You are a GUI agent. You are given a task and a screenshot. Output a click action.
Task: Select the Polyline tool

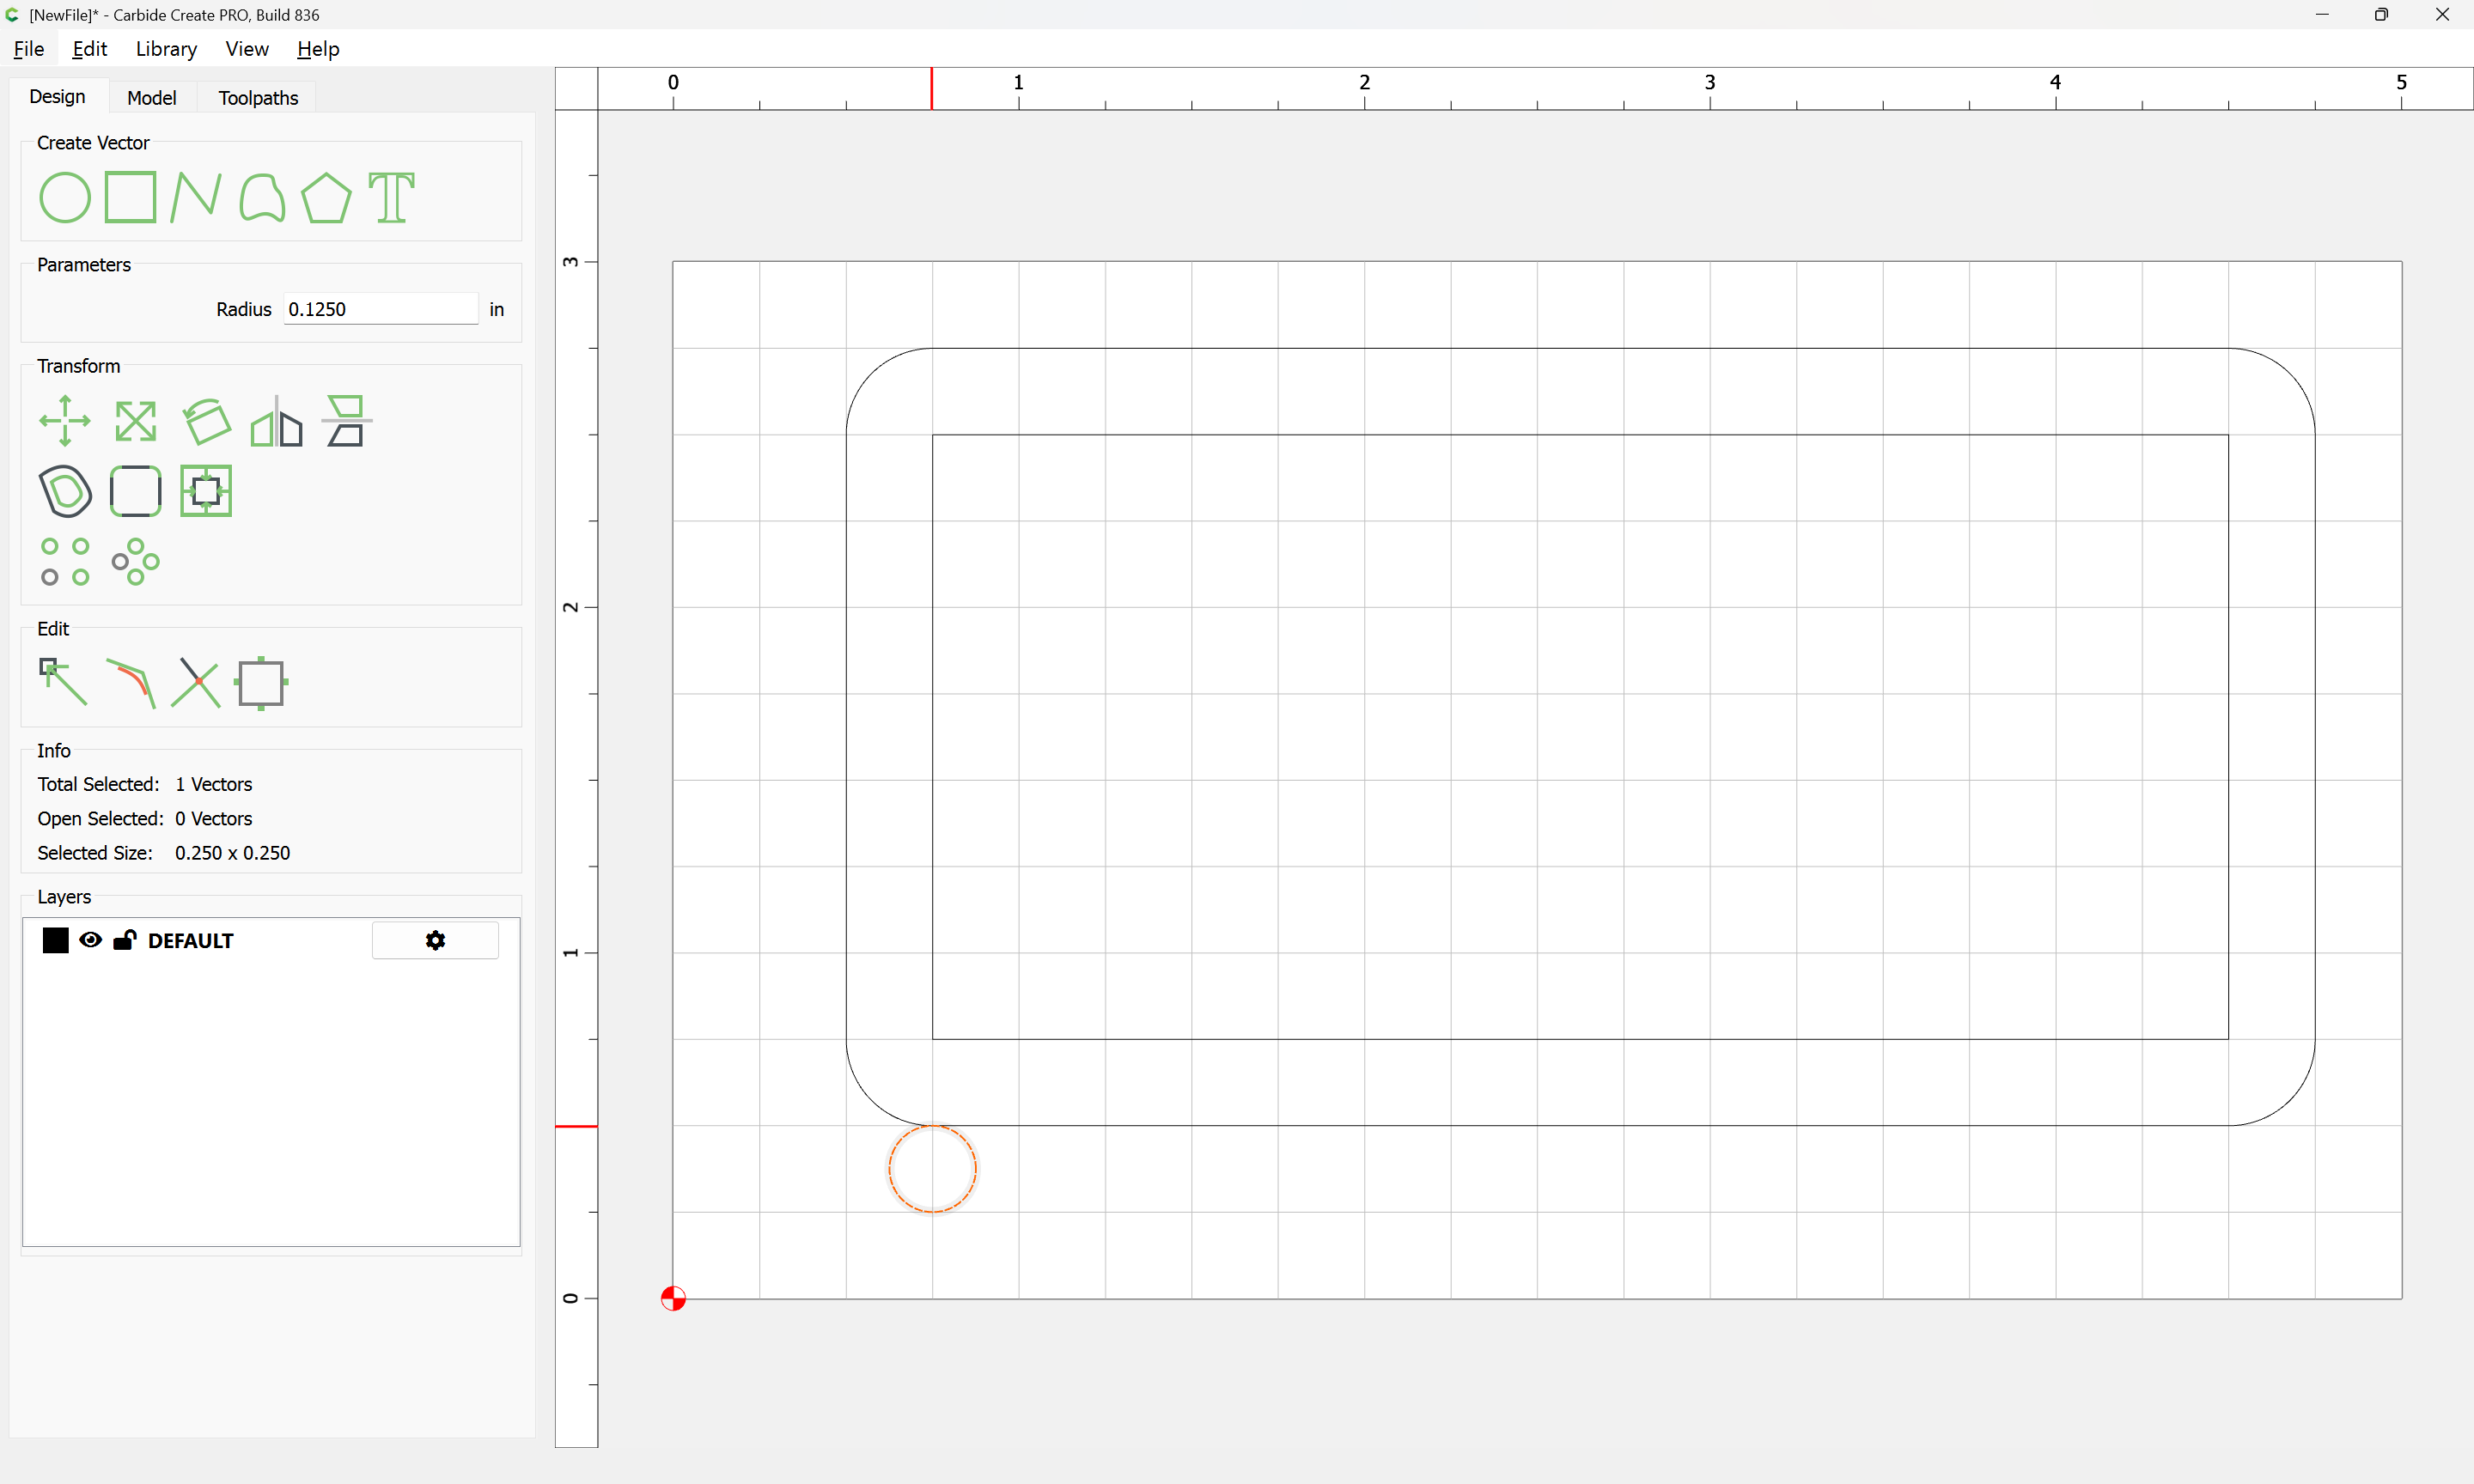(x=195, y=197)
